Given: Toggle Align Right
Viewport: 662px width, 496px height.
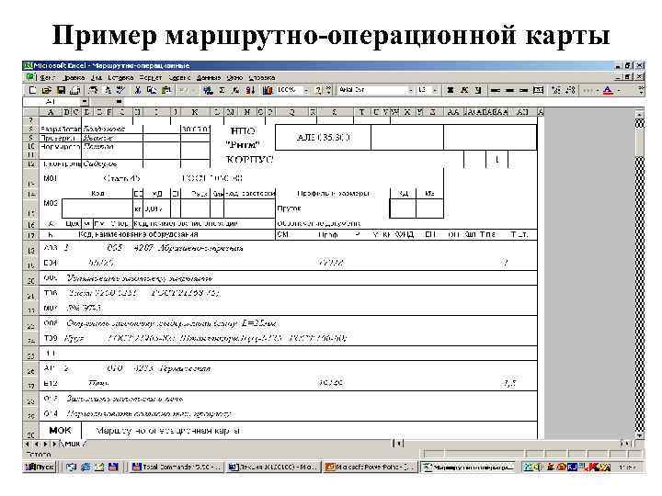Looking at the screenshot, I should [x=523, y=90].
